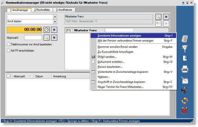Click the red X icon in sidebar
The image size is (198, 127).
tap(185, 110)
